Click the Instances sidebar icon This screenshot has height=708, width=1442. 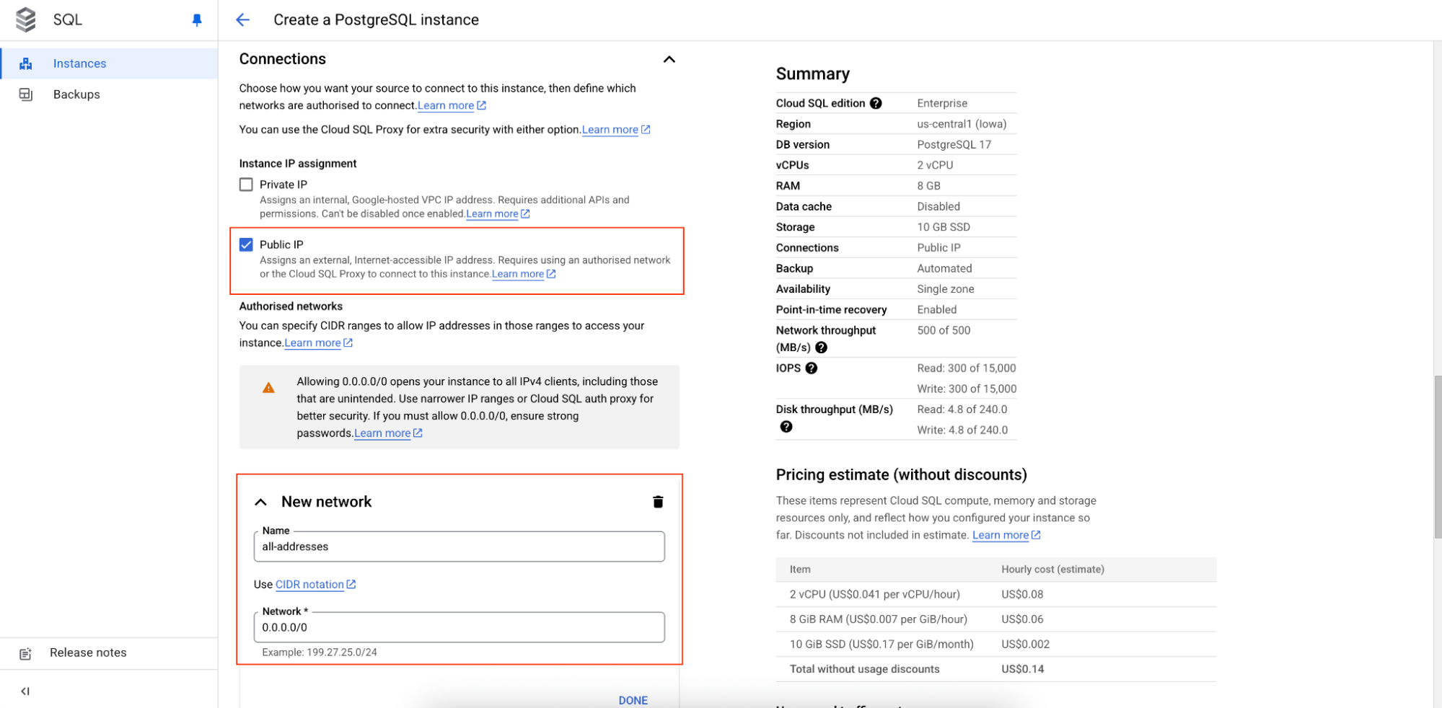tap(26, 63)
